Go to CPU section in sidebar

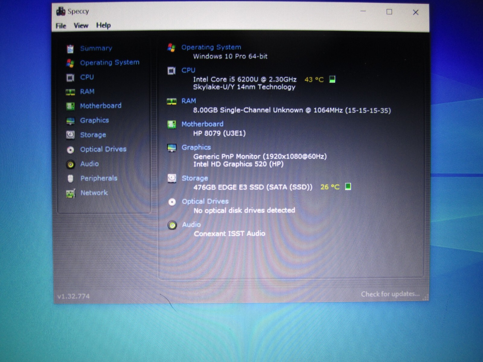pyautogui.click(x=87, y=77)
